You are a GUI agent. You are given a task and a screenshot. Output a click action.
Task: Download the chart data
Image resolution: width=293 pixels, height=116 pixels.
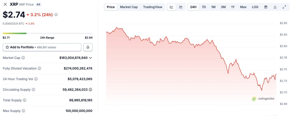click(x=275, y=7)
